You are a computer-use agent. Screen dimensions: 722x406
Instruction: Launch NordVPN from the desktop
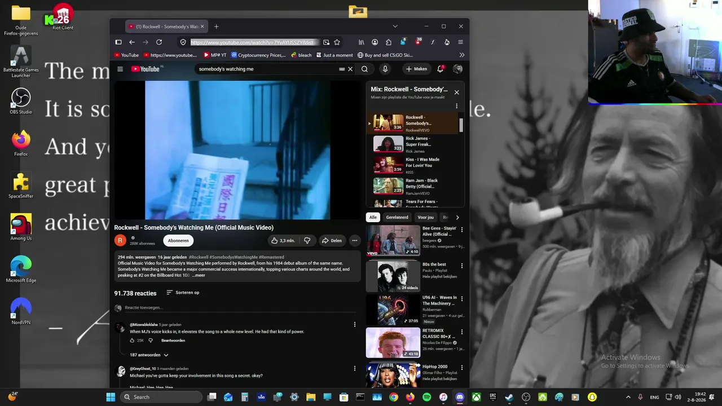point(21,311)
